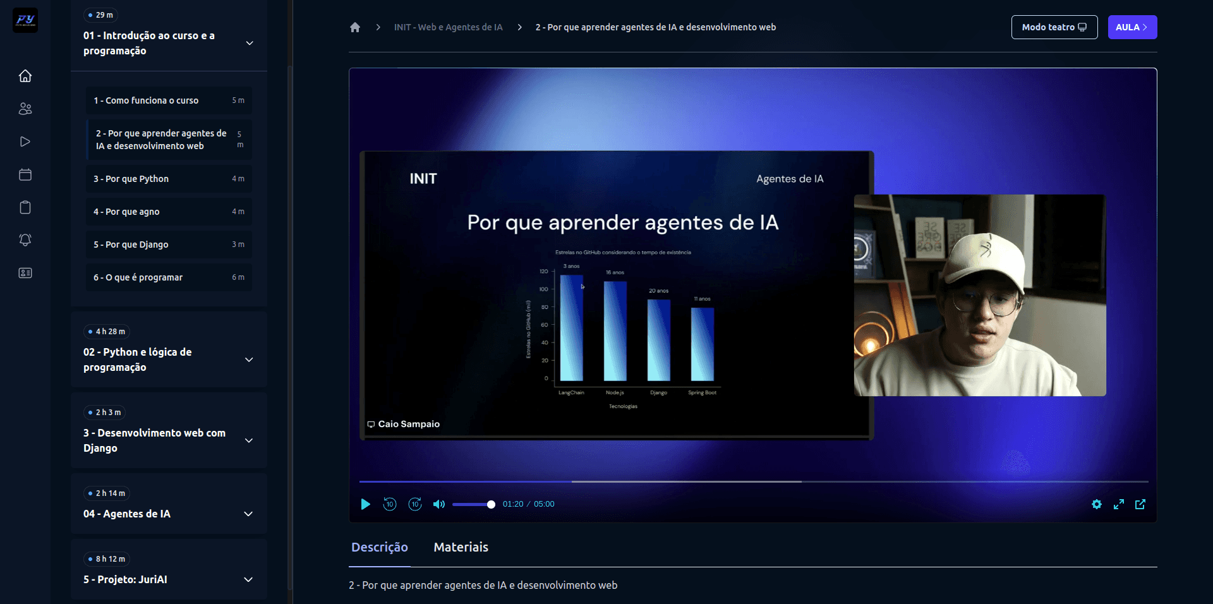
Task: Expand section 04 - Agentes de IA
Action: [x=248, y=514]
